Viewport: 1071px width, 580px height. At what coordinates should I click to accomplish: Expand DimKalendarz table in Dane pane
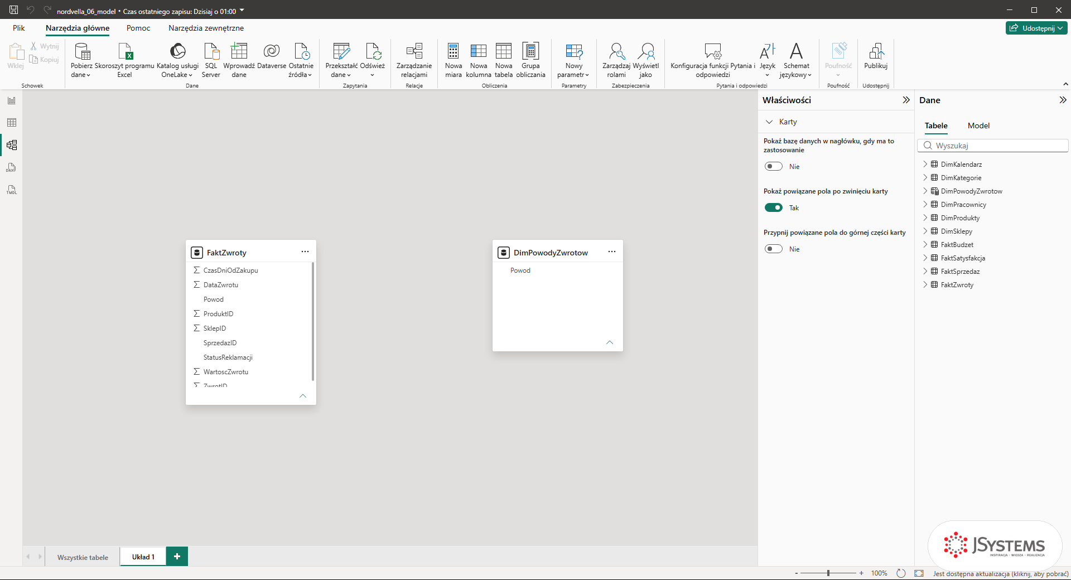click(925, 164)
